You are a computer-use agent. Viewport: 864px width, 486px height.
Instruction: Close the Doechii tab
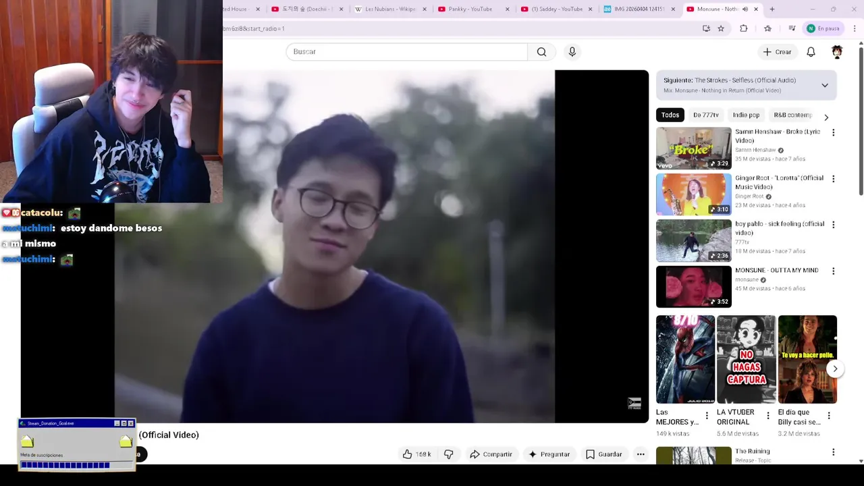[x=341, y=9]
